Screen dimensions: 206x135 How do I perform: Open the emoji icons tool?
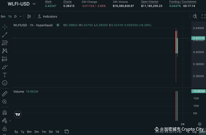tap(4, 83)
